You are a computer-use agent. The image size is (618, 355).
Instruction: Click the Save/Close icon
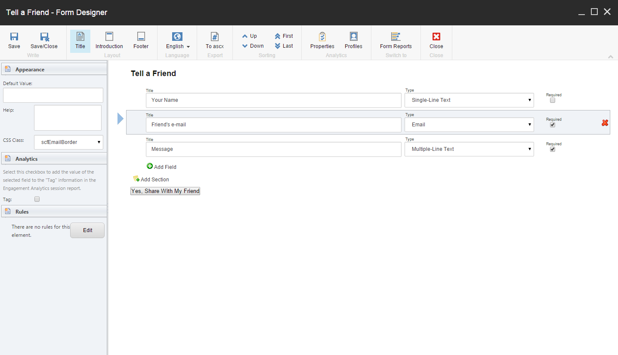[43, 41]
